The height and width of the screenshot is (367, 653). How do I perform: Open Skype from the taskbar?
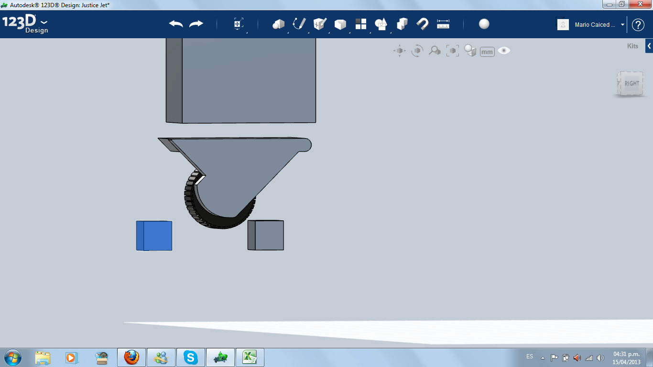pyautogui.click(x=191, y=357)
